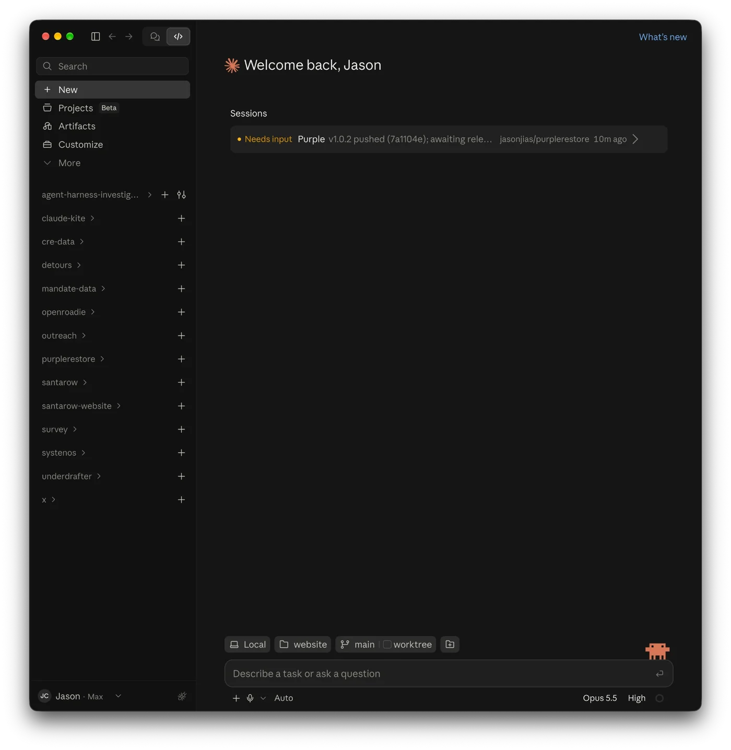The width and height of the screenshot is (731, 750).
Task: Switch to chat mode with the speech-bubble toggle
Action: 155,37
